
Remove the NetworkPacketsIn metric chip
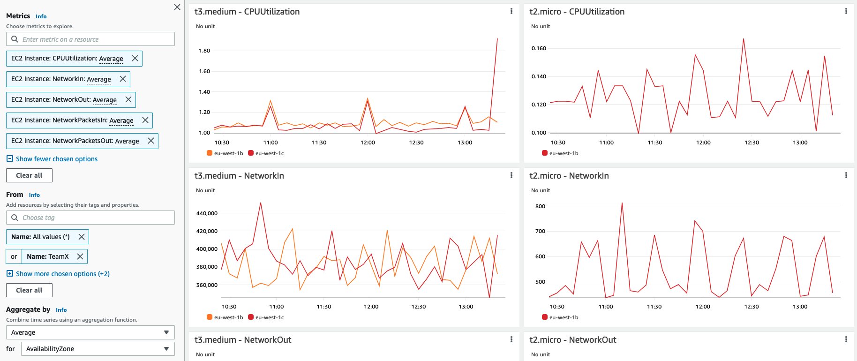[145, 120]
